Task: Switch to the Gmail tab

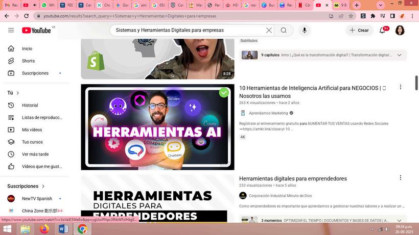Action: pos(11,5)
